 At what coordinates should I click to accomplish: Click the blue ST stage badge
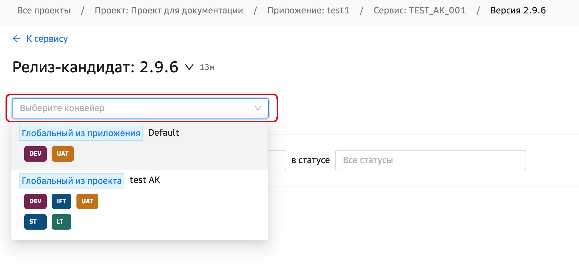click(x=35, y=222)
